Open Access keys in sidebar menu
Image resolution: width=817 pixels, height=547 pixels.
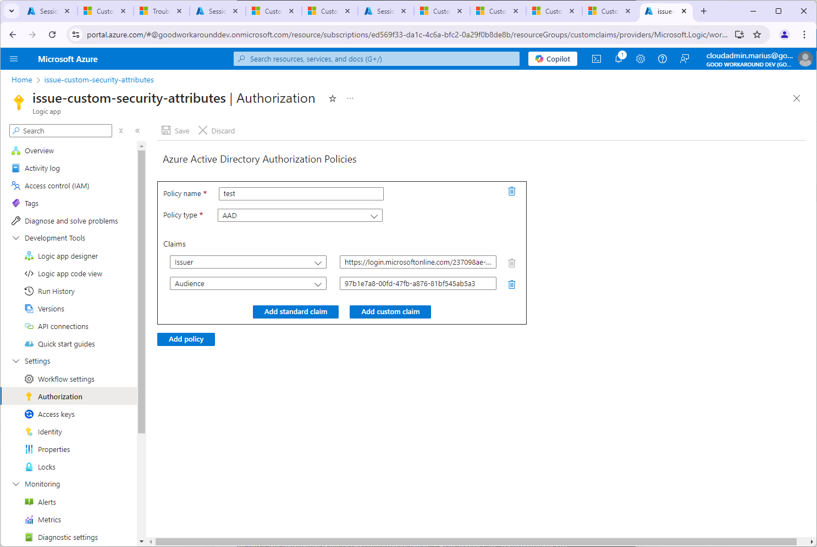click(x=56, y=415)
